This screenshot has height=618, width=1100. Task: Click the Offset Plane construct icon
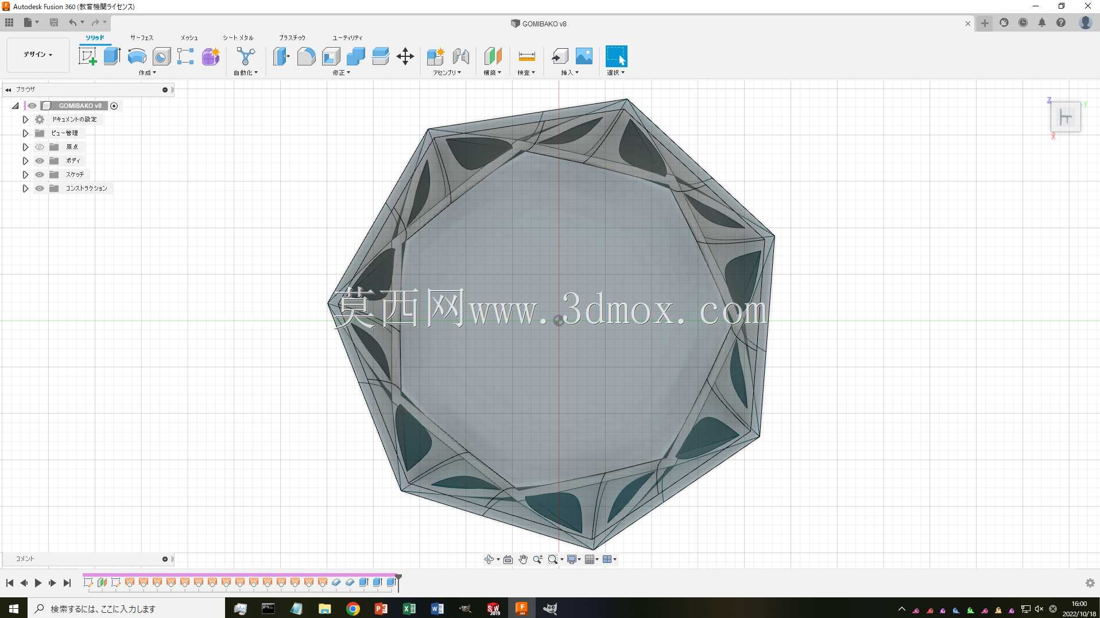(x=493, y=56)
